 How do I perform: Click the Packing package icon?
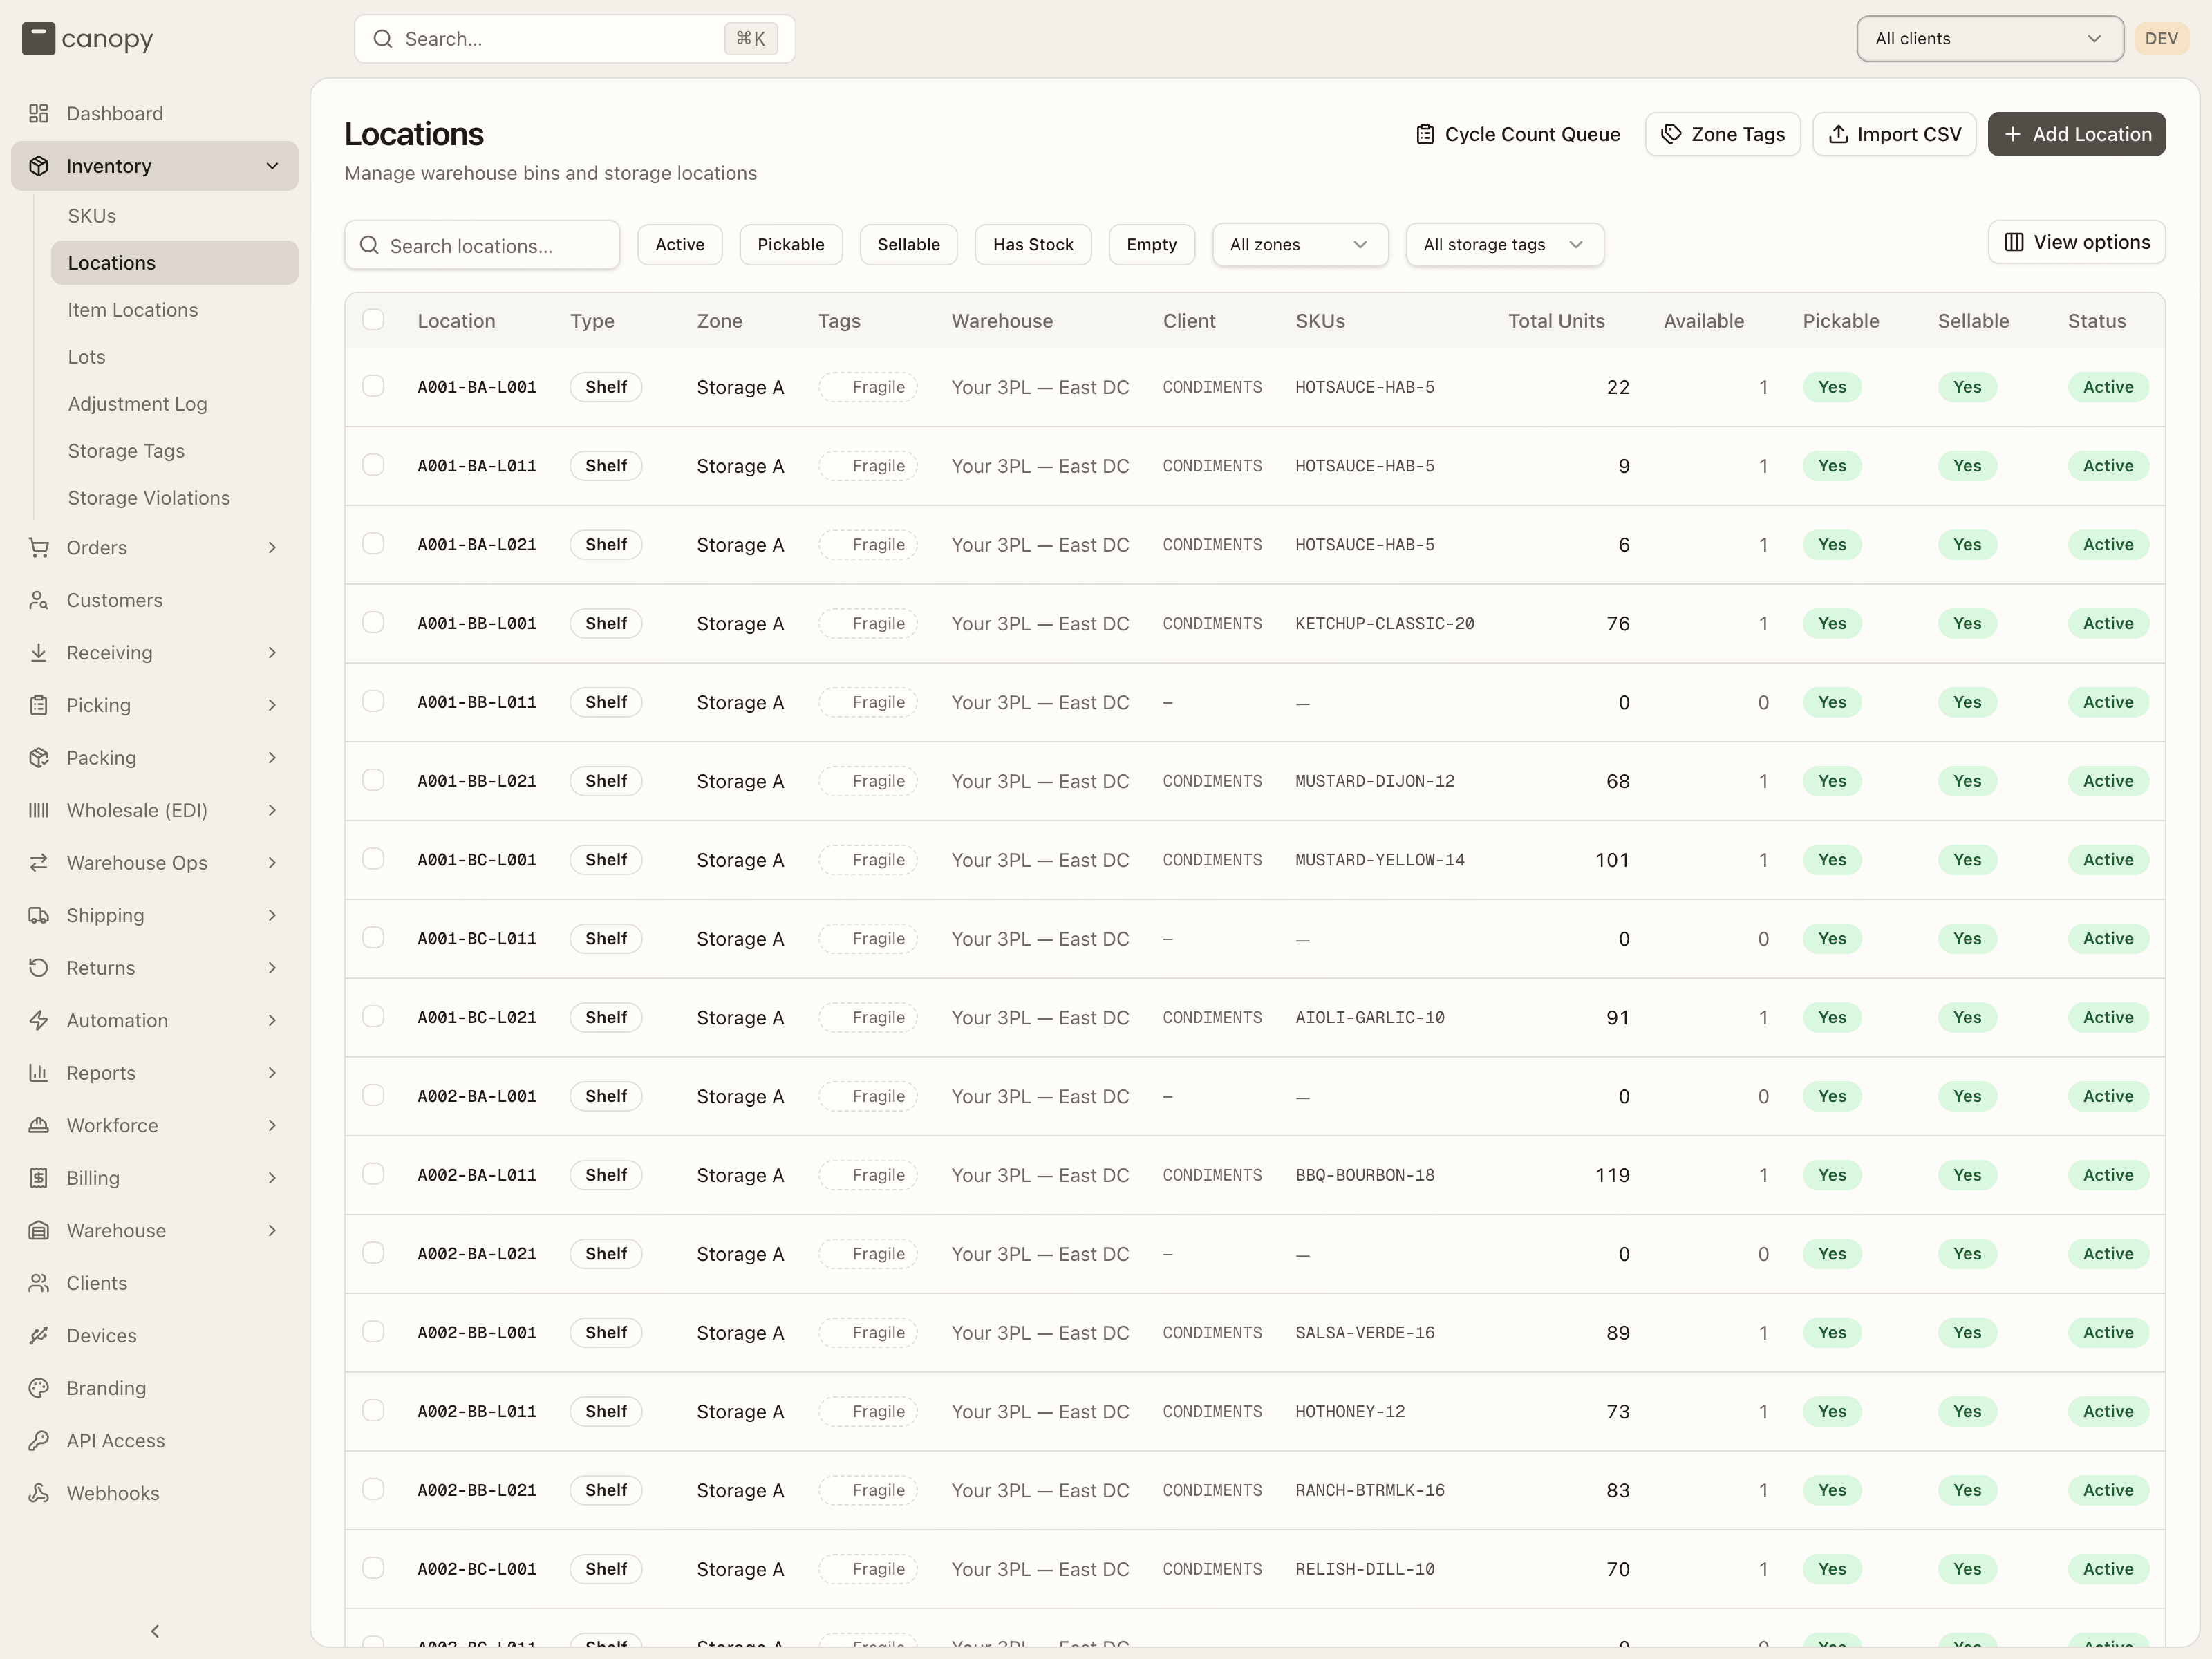[39, 757]
